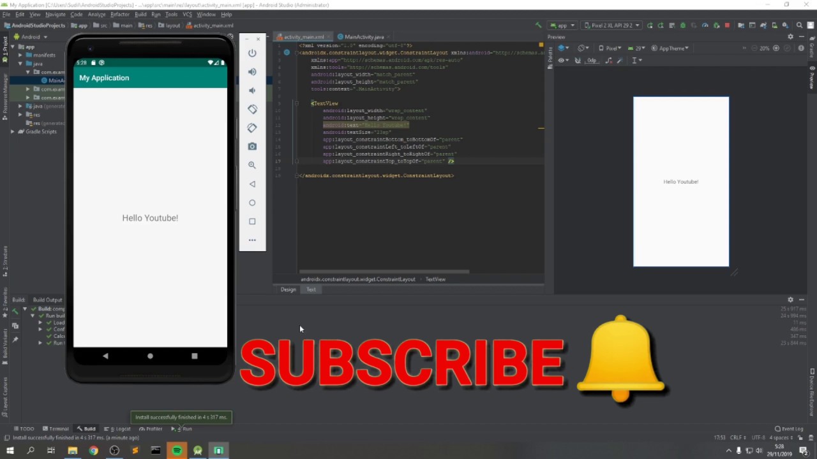Image resolution: width=817 pixels, height=459 pixels.
Task: Click the red Stop button in toolbar
Action: point(727,25)
